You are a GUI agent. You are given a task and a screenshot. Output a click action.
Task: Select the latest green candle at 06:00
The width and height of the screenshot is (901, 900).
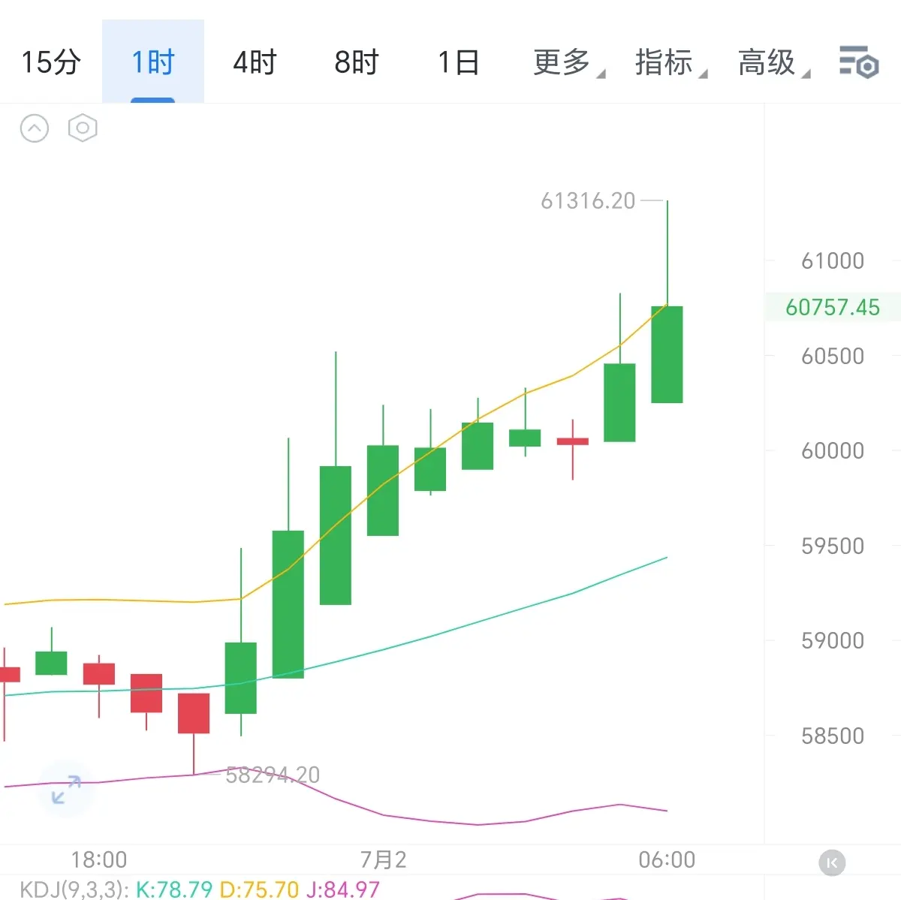[667, 354]
